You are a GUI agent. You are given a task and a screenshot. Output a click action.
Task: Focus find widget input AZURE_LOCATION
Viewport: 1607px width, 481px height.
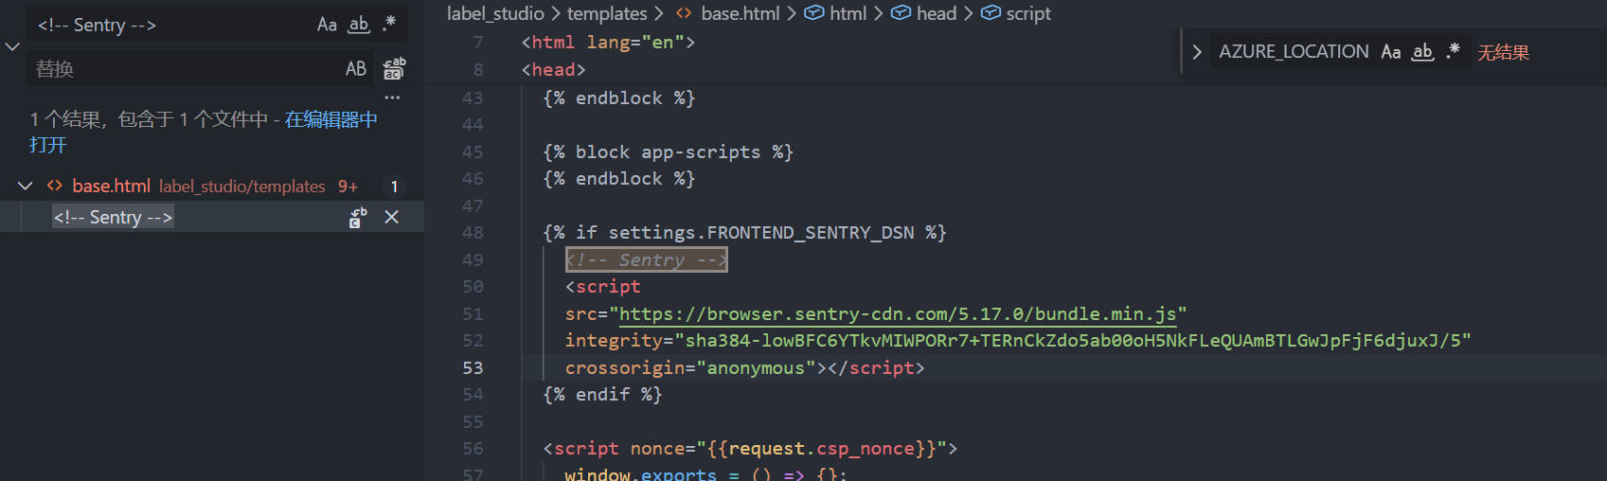pyautogui.click(x=1294, y=52)
